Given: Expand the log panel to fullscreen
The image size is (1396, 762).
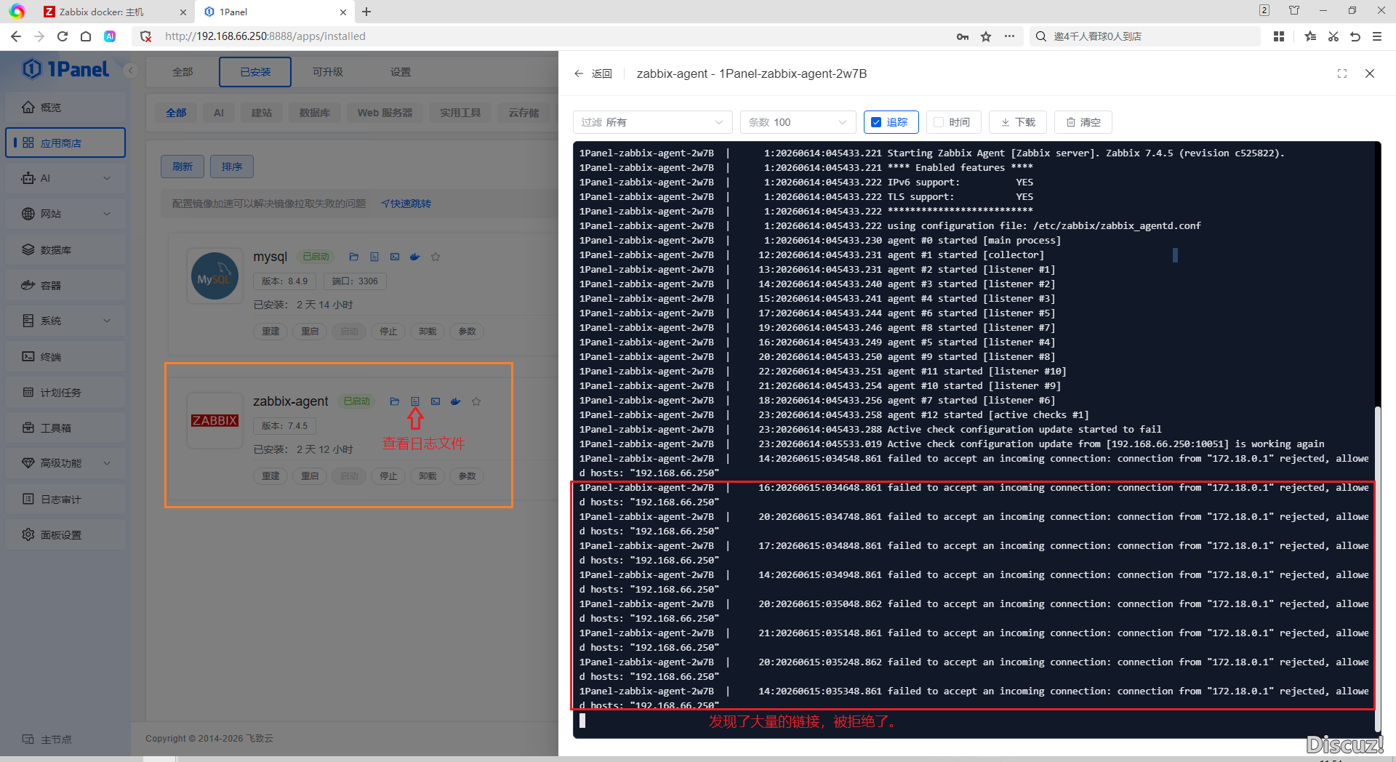Looking at the screenshot, I should [1342, 73].
